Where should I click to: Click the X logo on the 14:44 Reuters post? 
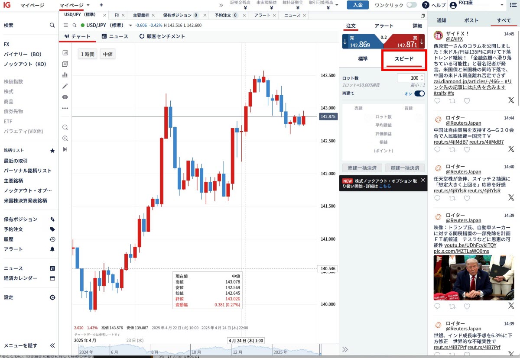[x=511, y=149]
